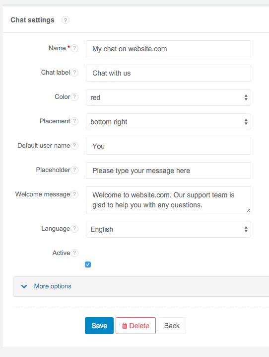269x357 pixels.
Task: Open the Language dropdown showing English
Action: (x=168, y=229)
